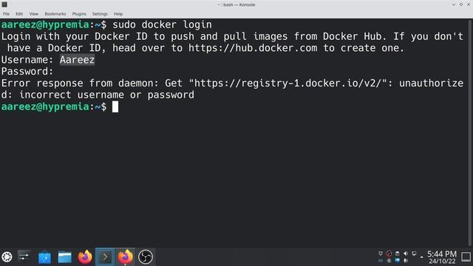
Task: Switch to the running Firefox window beside OBS
Action: (x=125, y=257)
